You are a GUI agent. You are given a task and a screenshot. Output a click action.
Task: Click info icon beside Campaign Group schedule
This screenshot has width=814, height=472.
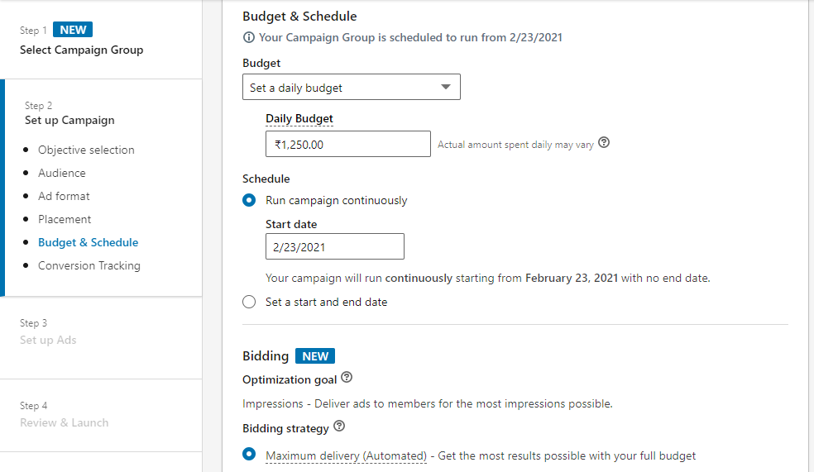[249, 37]
